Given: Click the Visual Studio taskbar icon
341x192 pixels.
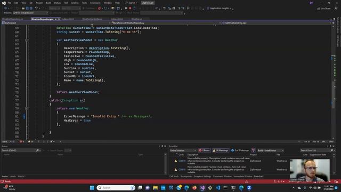Looking at the screenshot, I should tap(202, 188).
